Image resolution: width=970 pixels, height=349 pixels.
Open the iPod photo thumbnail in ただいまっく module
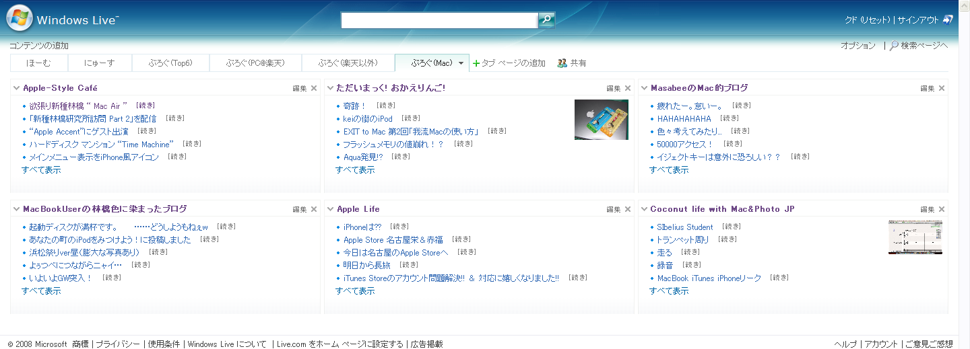pyautogui.click(x=602, y=120)
